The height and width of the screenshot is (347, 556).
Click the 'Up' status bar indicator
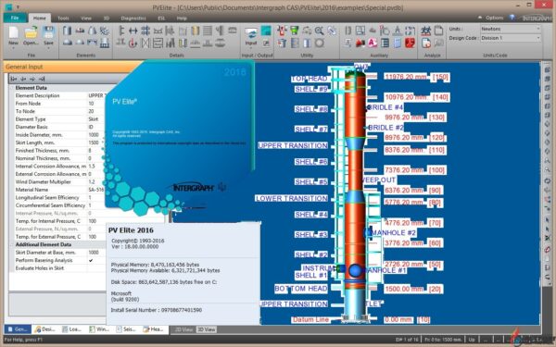[x=472, y=340]
